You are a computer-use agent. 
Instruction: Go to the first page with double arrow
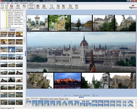[x=65, y=95]
